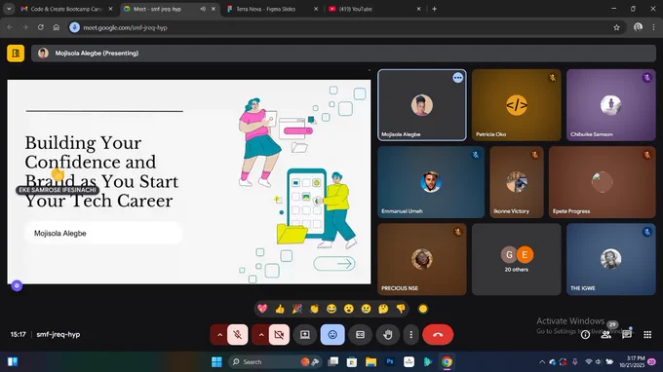
Task: Send the thumbs down reaction
Action: click(x=401, y=309)
